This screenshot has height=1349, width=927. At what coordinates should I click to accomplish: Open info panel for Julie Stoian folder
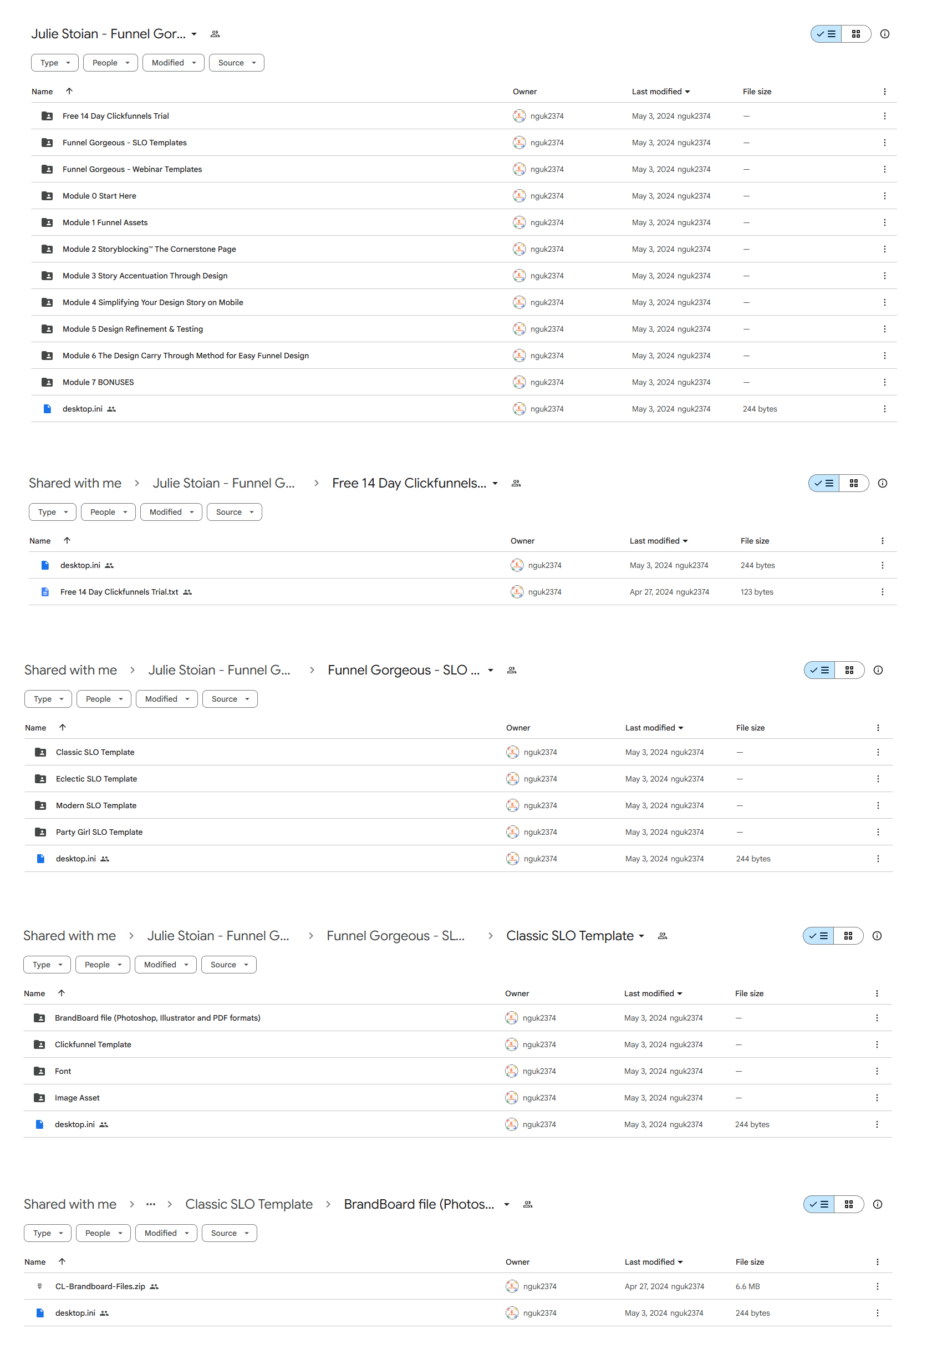884,34
